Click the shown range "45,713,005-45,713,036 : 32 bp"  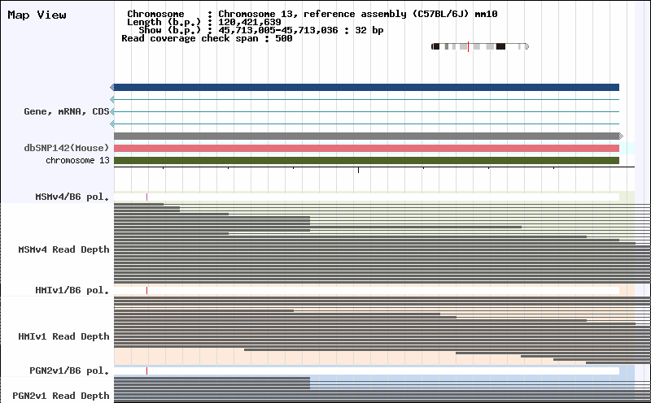click(x=300, y=30)
